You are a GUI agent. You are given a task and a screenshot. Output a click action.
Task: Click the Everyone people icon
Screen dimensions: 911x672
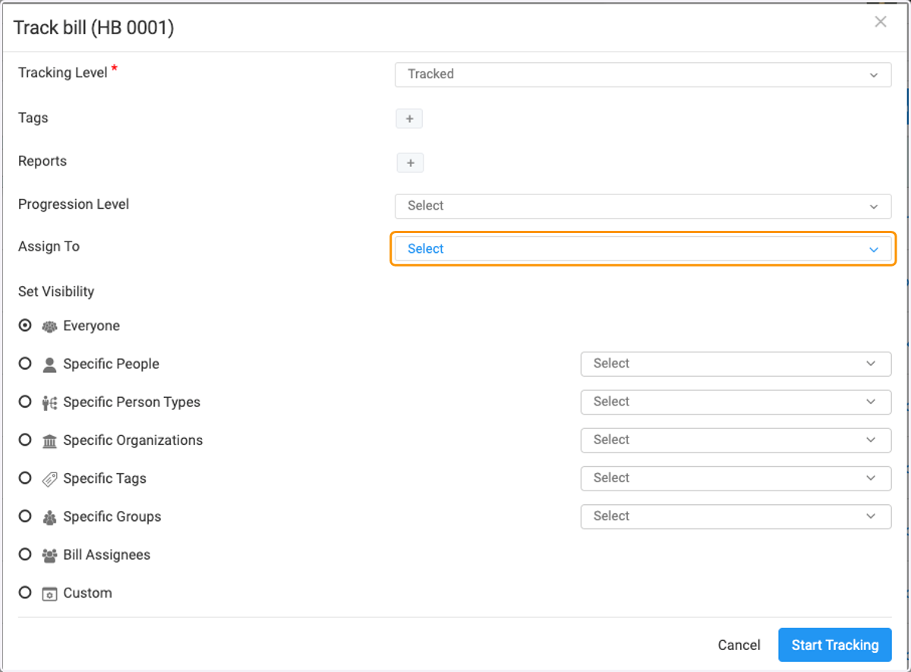pos(49,327)
